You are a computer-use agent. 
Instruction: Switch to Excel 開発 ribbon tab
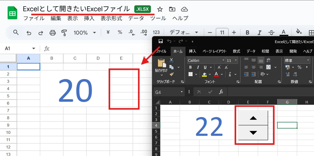(x=293, y=51)
